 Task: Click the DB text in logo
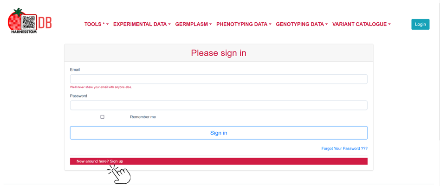click(x=45, y=23)
